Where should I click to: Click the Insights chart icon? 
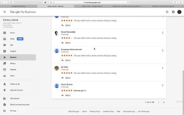pyautogui.click(x=5, y=51)
